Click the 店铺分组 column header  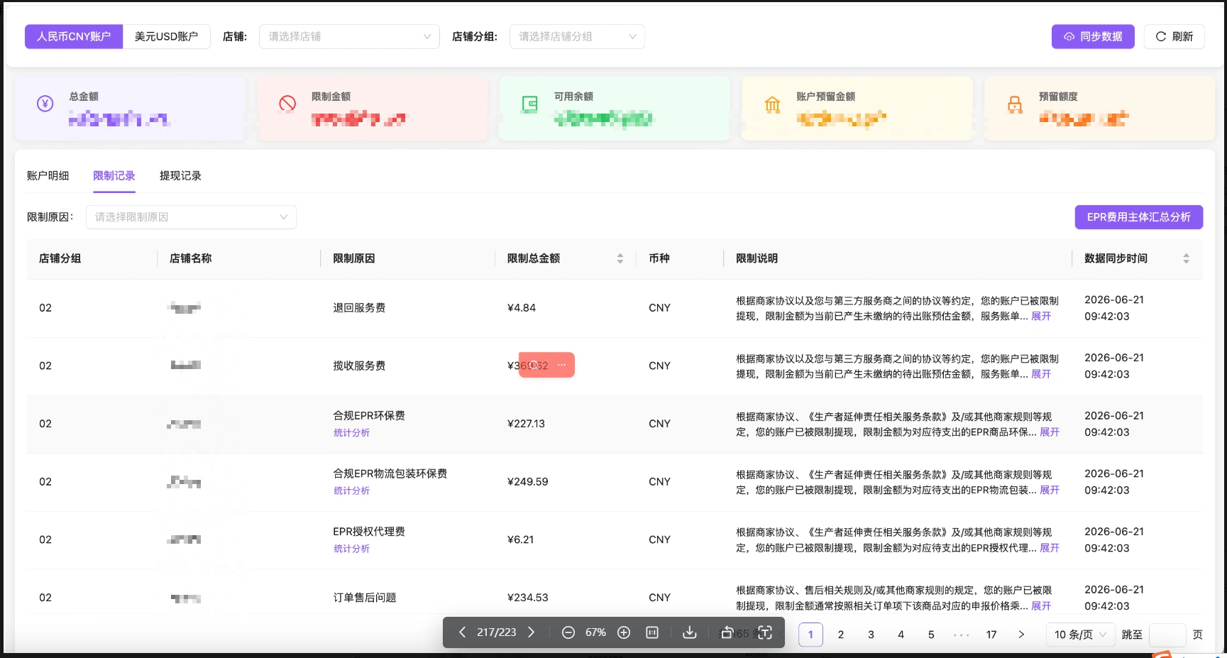click(60, 258)
